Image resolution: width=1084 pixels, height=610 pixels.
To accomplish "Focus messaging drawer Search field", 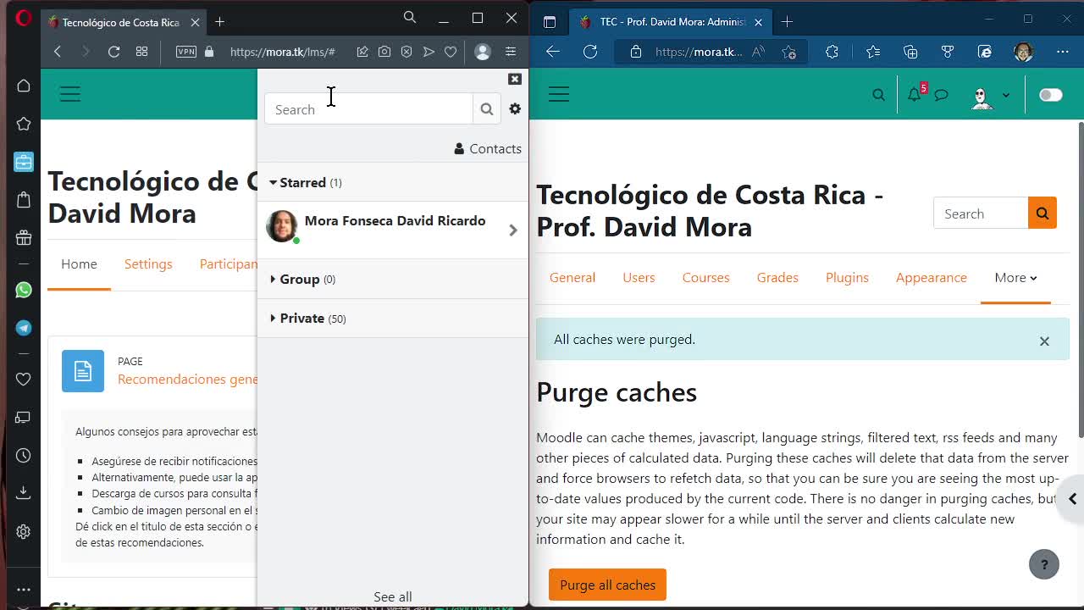I will click(x=369, y=108).
